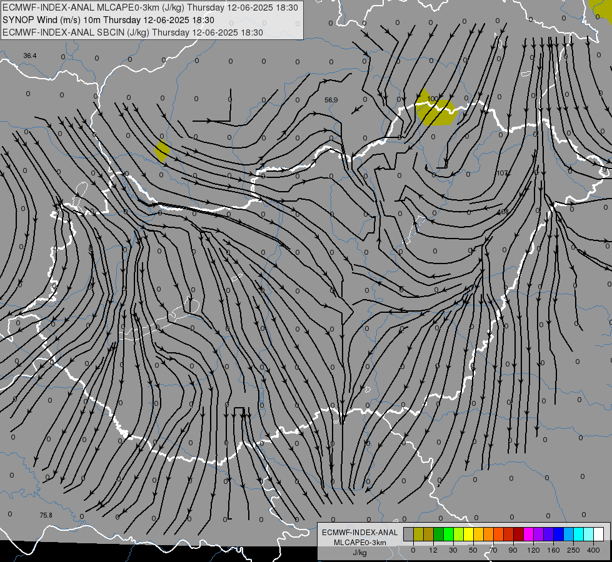Select the pure yellow legend swatch
Screen dimensions: 612x562
[x=468, y=534]
